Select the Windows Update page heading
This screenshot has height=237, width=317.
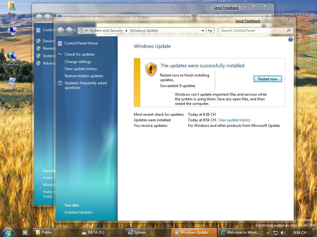coord(152,46)
